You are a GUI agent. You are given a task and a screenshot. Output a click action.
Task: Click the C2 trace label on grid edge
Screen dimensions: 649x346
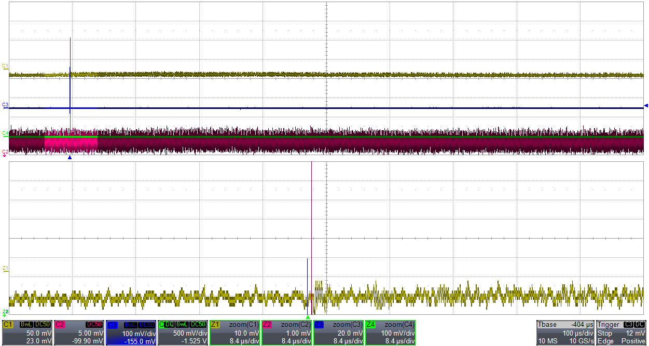(5, 152)
